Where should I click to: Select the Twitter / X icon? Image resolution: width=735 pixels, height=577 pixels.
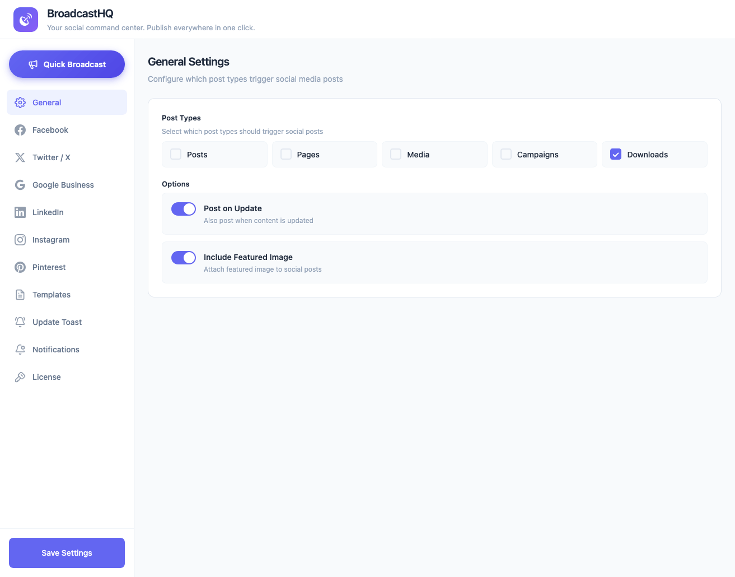pyautogui.click(x=20, y=157)
